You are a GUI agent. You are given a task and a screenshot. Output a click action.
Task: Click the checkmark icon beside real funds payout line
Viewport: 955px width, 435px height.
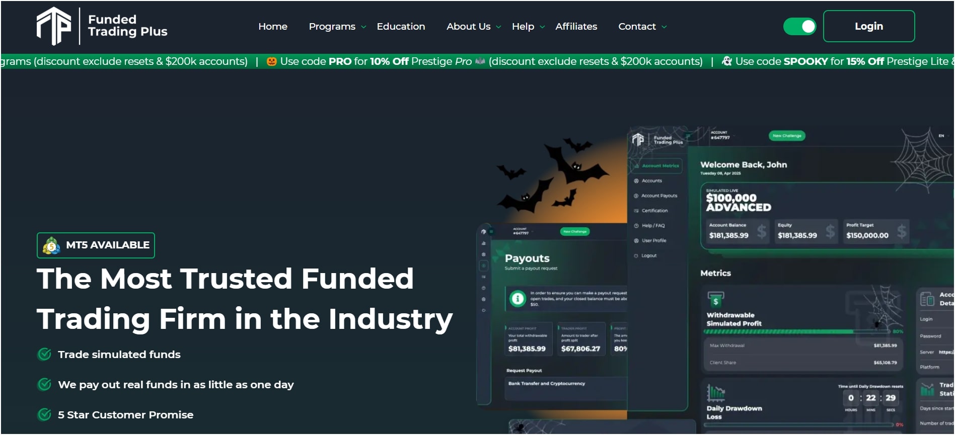pos(44,385)
